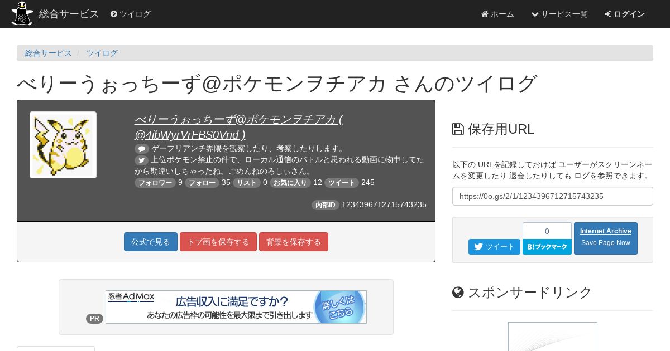670x351 pixels.
Task: Click the リスト count badge
Action: (247, 183)
